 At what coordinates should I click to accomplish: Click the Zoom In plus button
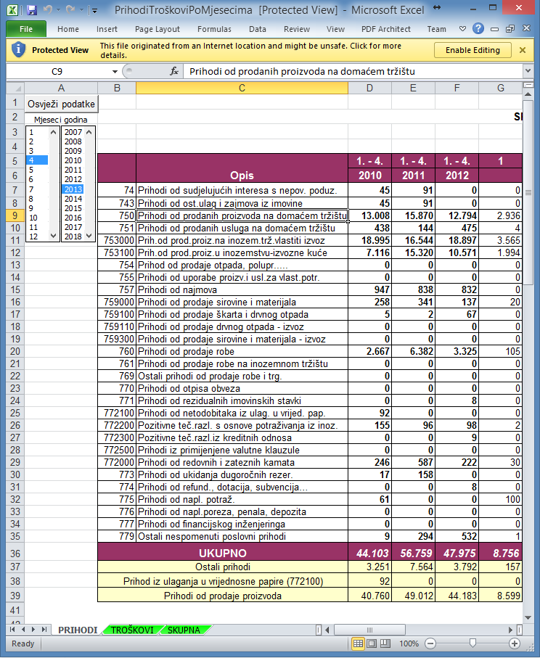click(515, 643)
